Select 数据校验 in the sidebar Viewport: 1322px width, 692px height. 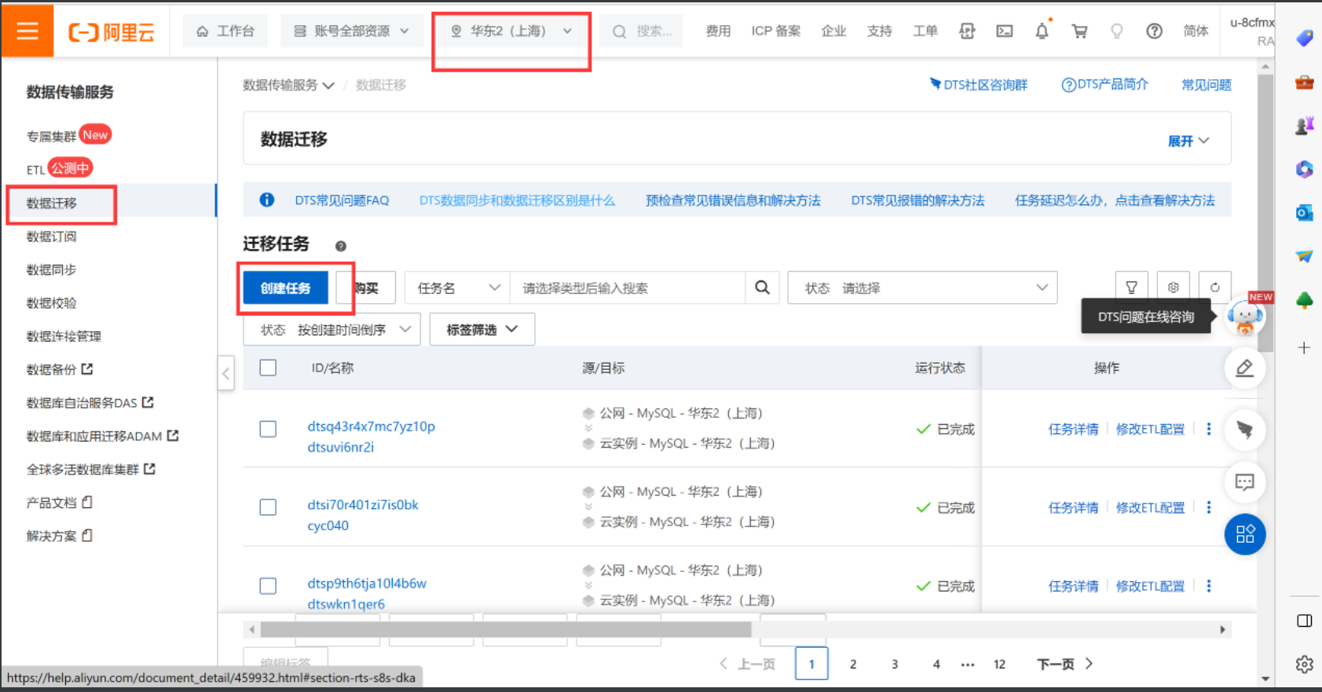(52, 302)
